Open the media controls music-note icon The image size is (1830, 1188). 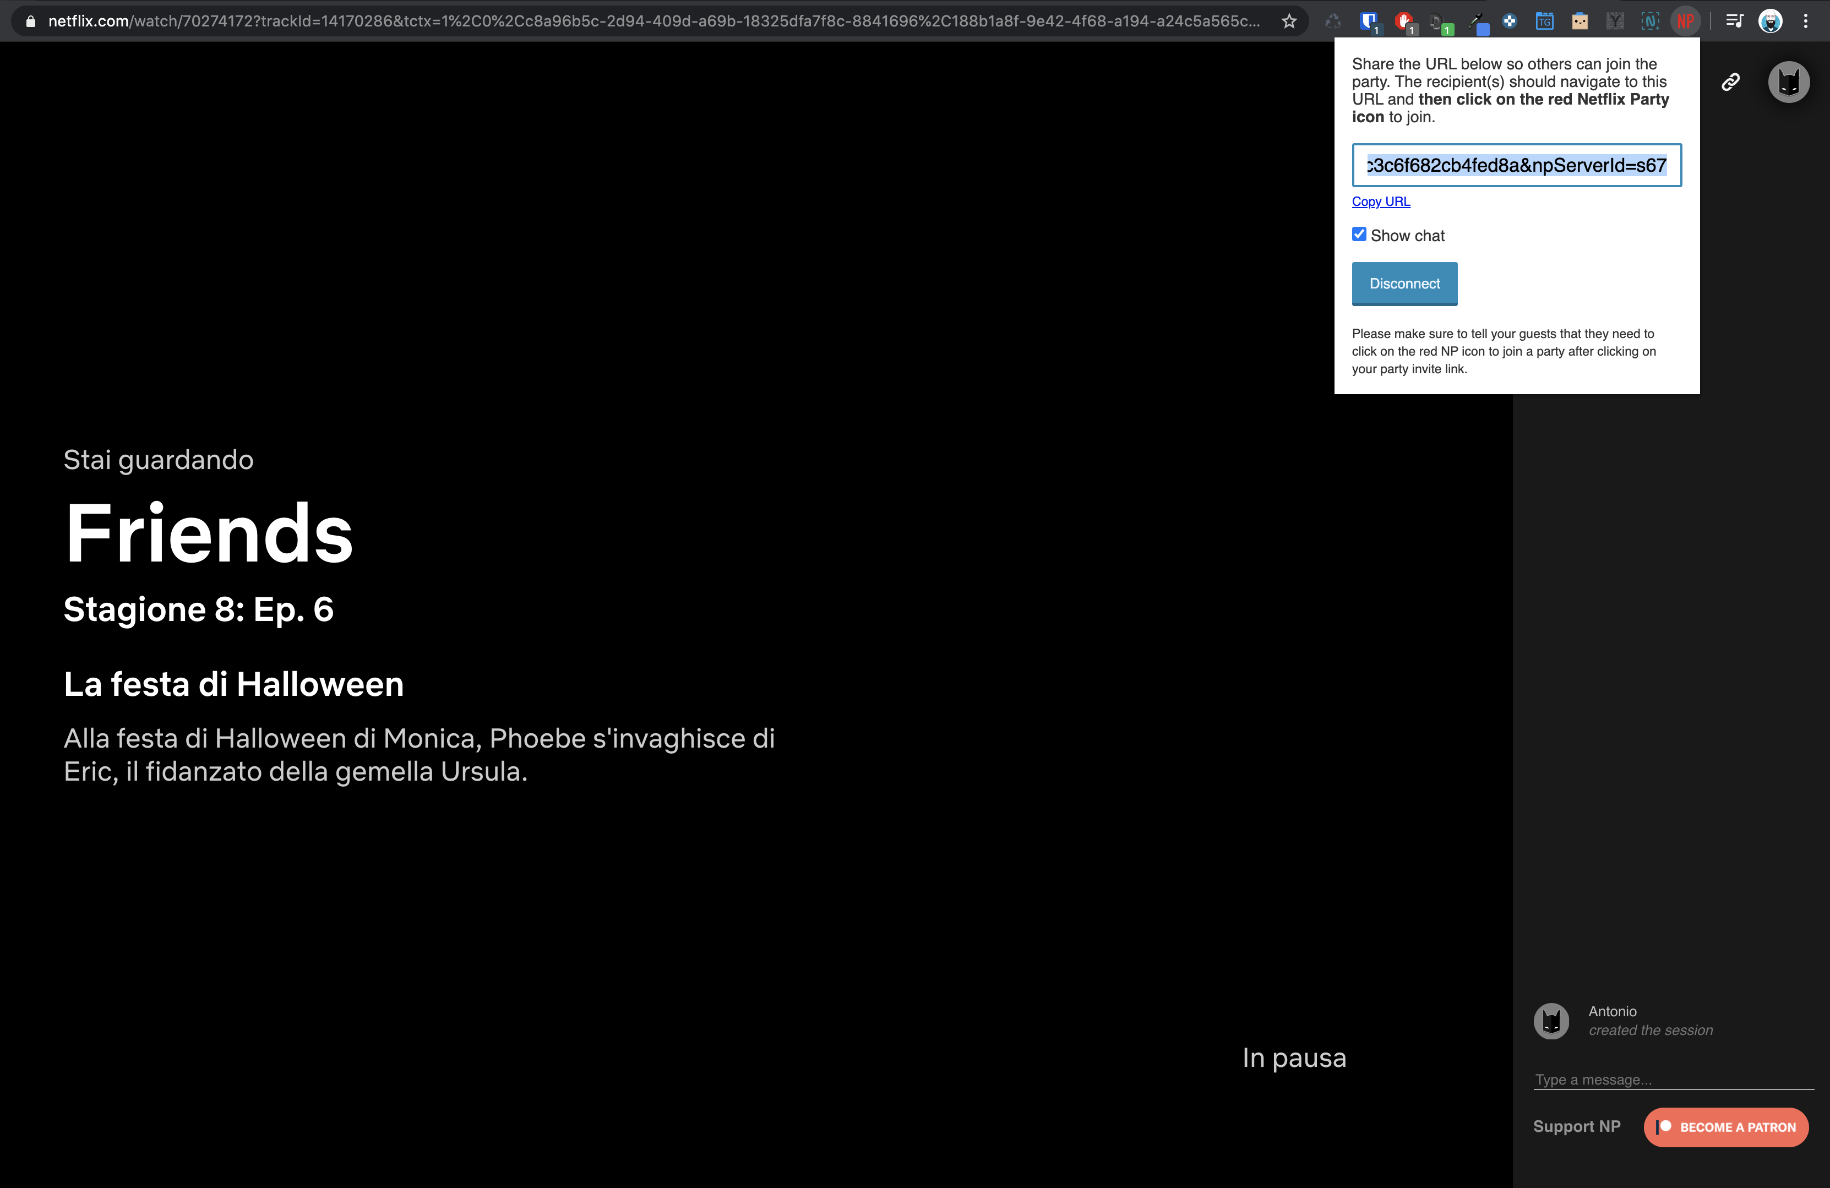click(x=1734, y=21)
